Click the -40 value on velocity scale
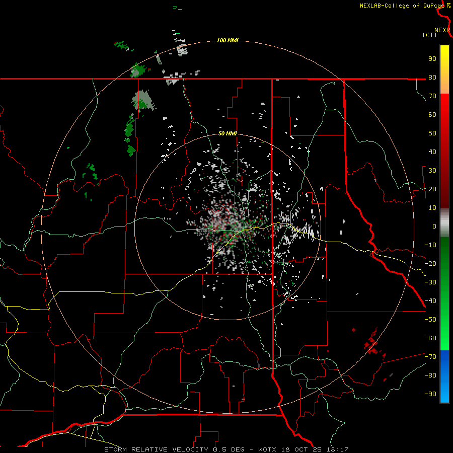Screen dimensions: 453x453 click(430, 301)
